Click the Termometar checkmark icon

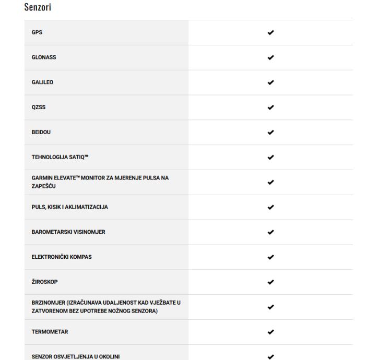pyautogui.click(x=270, y=332)
